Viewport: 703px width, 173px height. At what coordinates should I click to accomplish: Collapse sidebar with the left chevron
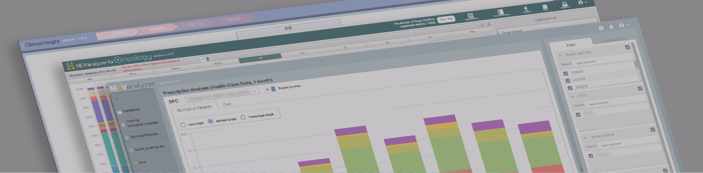pos(117,99)
